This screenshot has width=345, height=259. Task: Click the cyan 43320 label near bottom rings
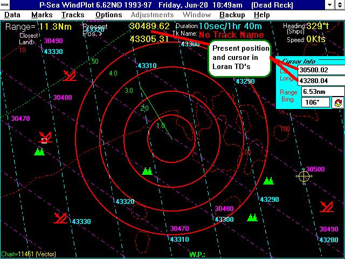[x=125, y=201]
